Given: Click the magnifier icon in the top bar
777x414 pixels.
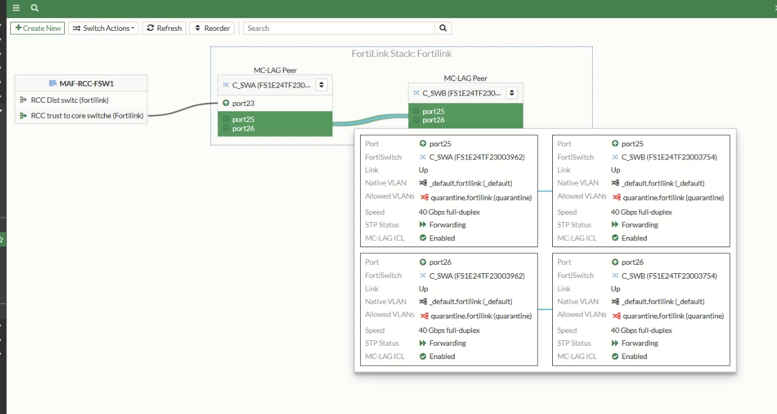Looking at the screenshot, I should (x=34, y=8).
